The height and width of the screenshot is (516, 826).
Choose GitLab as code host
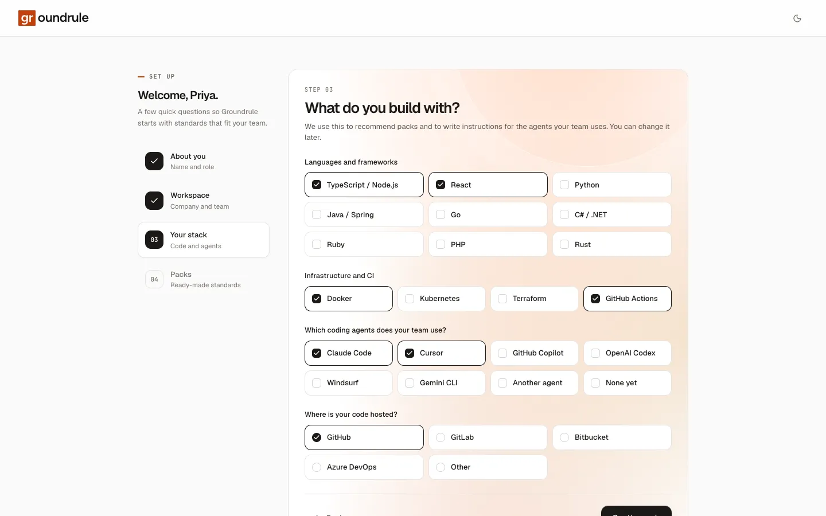pos(488,437)
